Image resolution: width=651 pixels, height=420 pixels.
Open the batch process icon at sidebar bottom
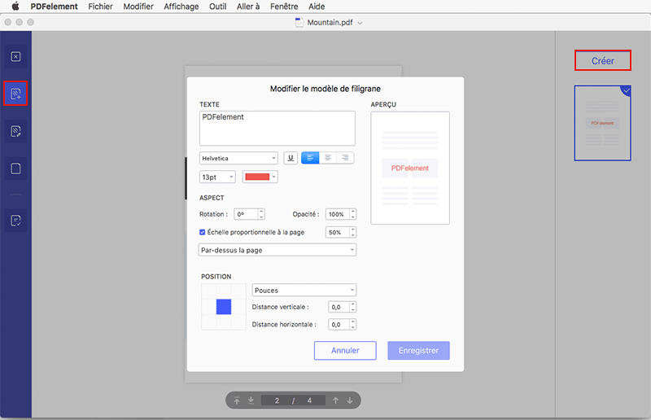pos(15,221)
